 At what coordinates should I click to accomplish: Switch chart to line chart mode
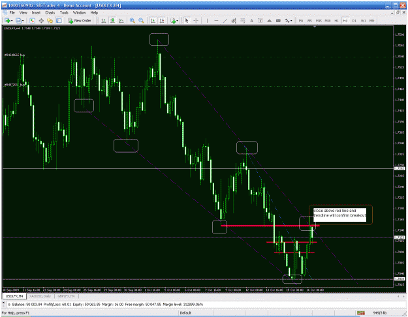tap(121, 20)
